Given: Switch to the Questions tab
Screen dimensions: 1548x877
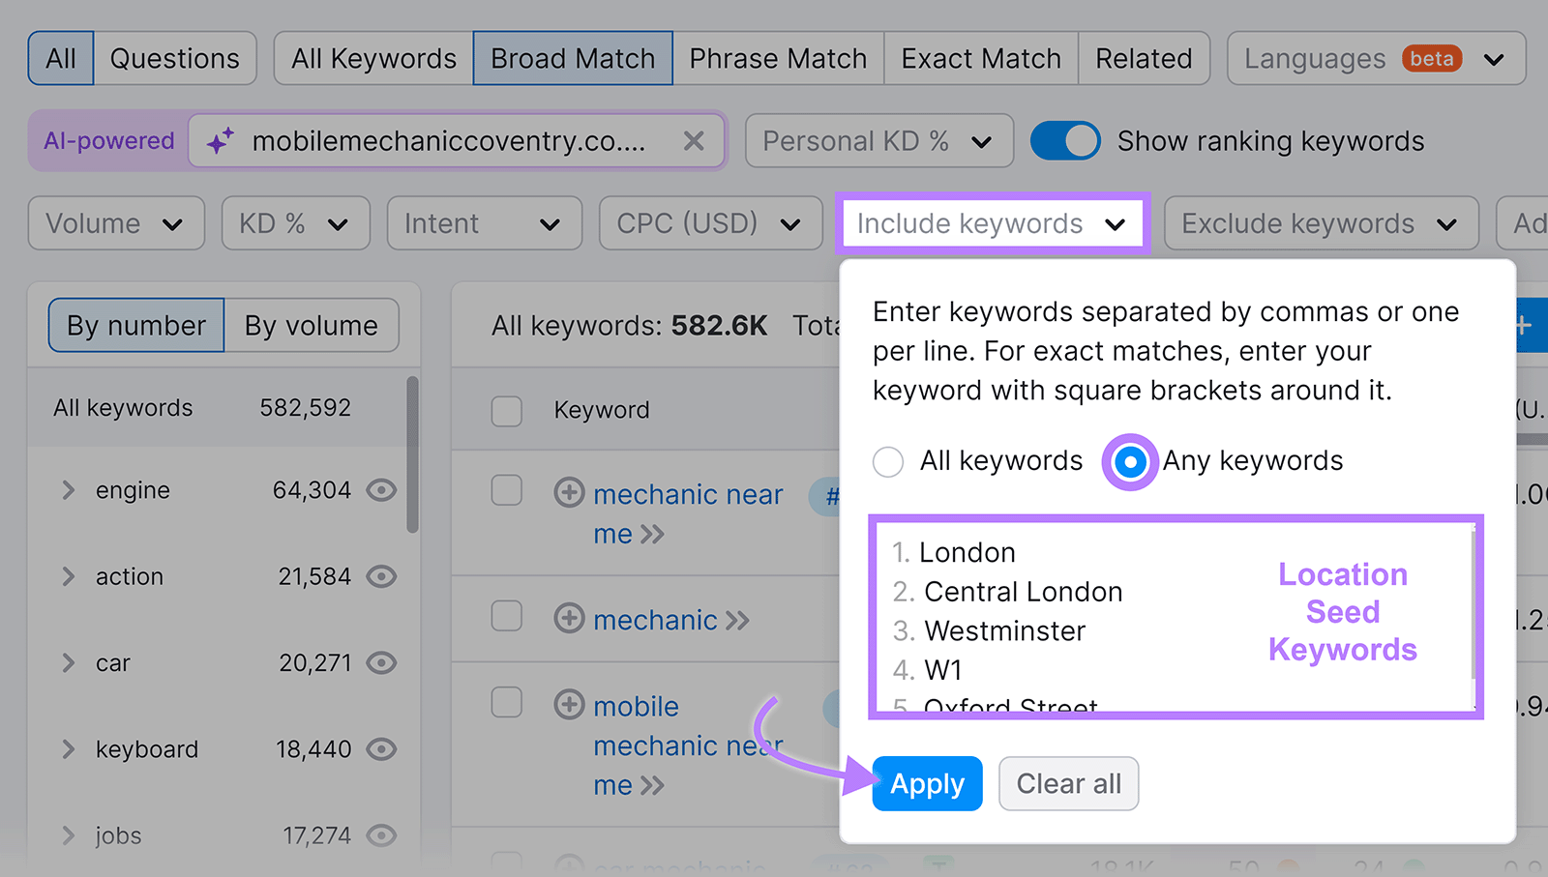Looking at the screenshot, I should pyautogui.click(x=175, y=58).
